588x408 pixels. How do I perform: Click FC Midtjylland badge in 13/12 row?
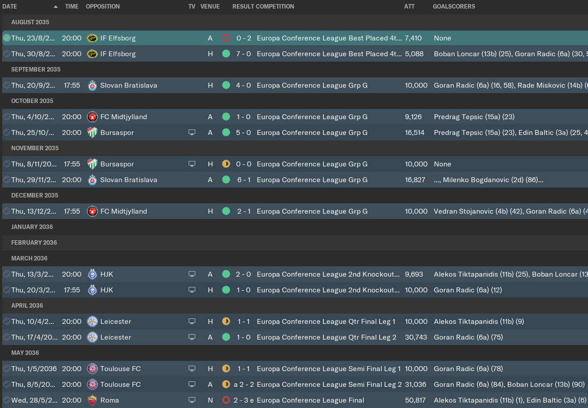[x=92, y=211]
